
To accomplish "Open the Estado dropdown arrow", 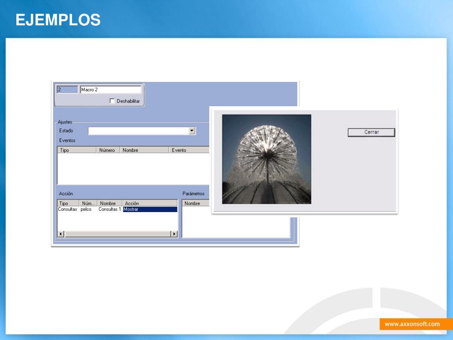I will (192, 131).
